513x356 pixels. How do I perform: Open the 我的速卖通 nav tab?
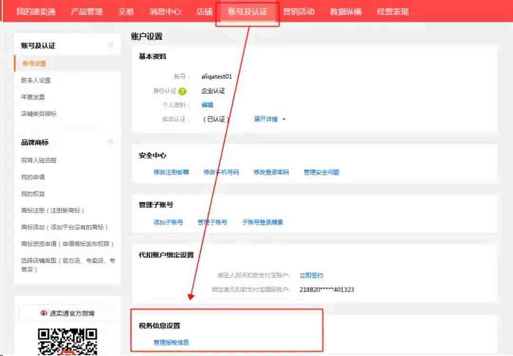point(36,11)
